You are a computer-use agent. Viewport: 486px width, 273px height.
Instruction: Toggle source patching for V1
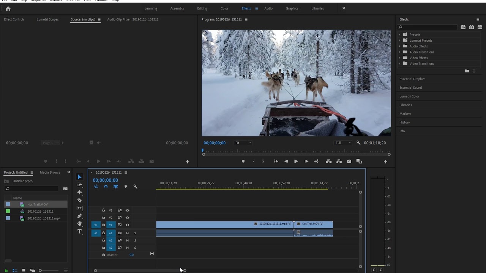click(96, 225)
